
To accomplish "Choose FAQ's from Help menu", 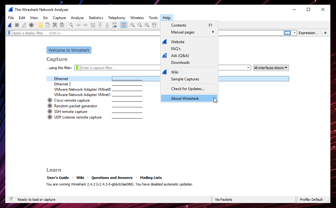I will point(189,49).
